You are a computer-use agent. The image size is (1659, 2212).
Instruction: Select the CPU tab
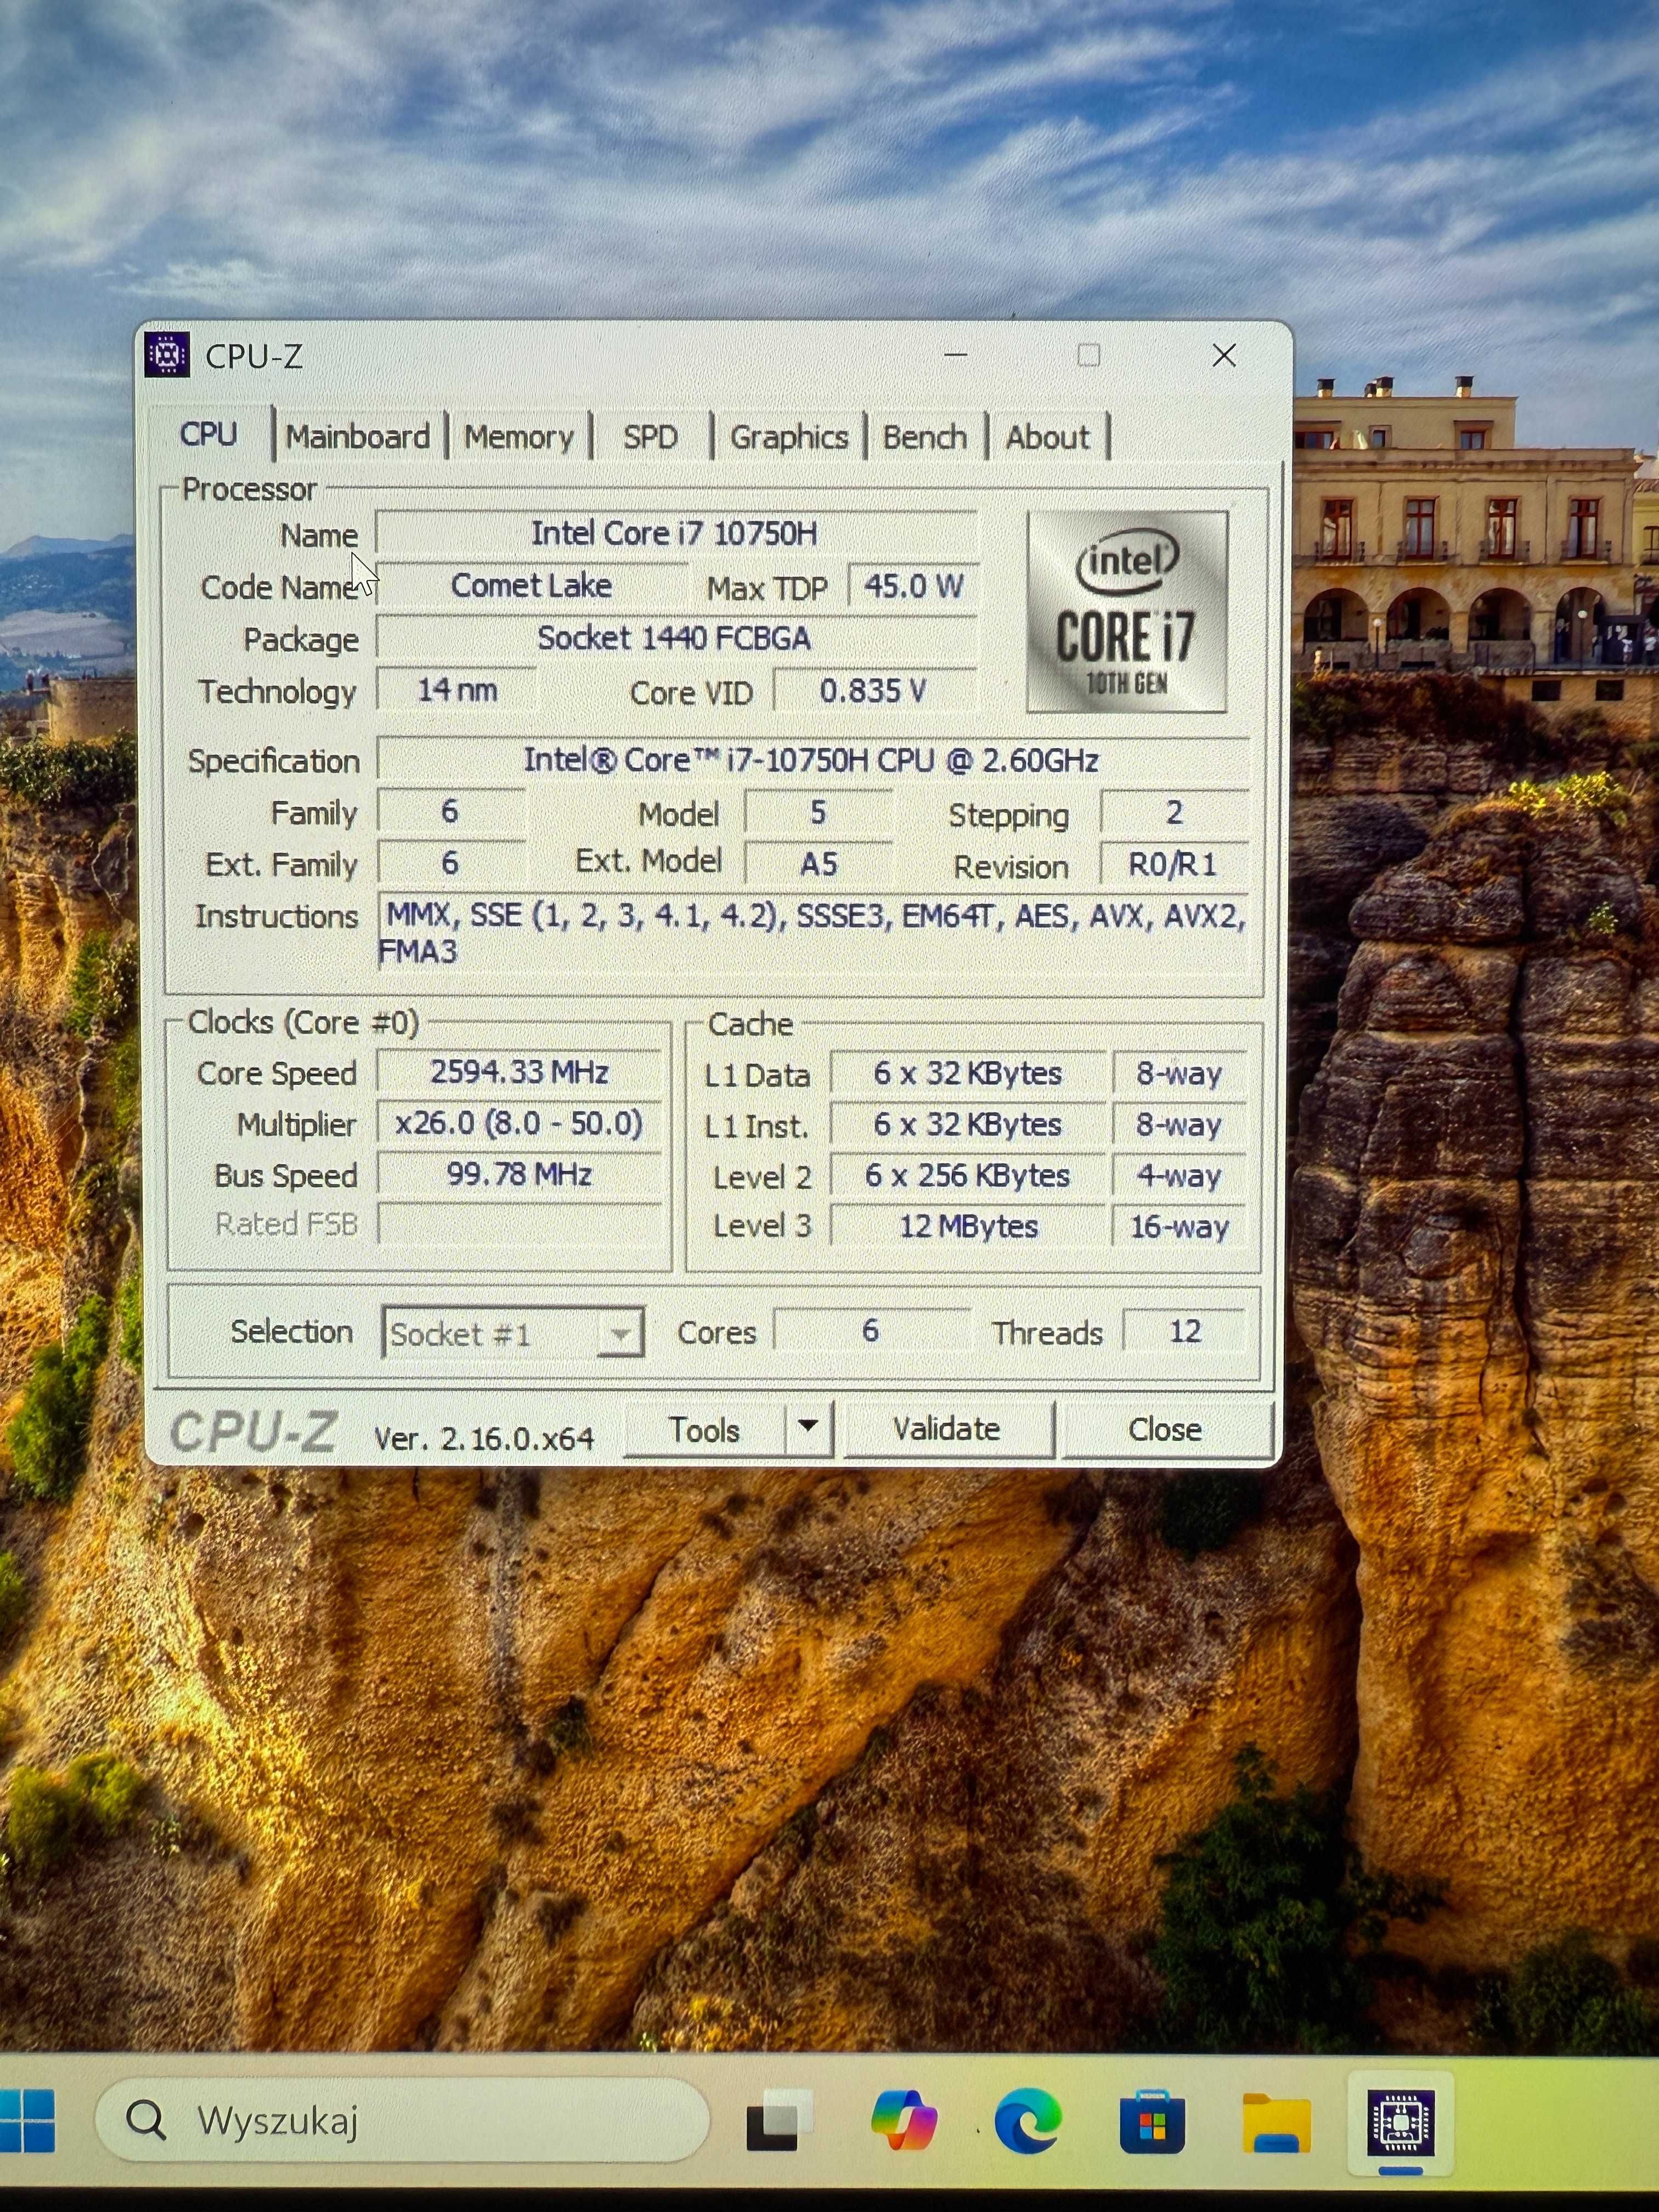(209, 434)
